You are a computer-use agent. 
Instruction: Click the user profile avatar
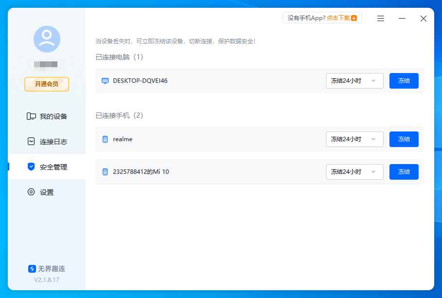click(47, 39)
